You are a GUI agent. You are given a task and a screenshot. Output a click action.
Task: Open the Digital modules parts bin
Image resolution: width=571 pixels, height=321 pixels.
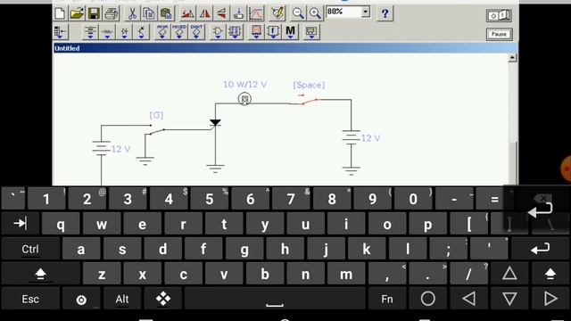coord(235,32)
